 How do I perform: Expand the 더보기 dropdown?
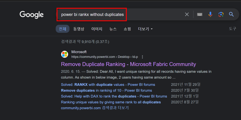(x=145, y=29)
